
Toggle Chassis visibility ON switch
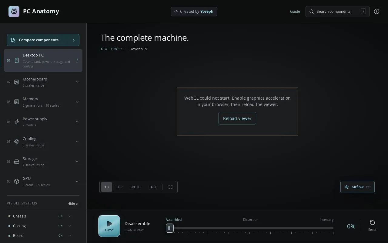pos(61,216)
